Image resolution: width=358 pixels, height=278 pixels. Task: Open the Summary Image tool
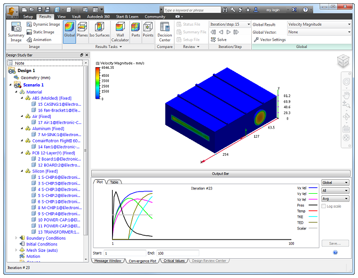click(x=16, y=32)
